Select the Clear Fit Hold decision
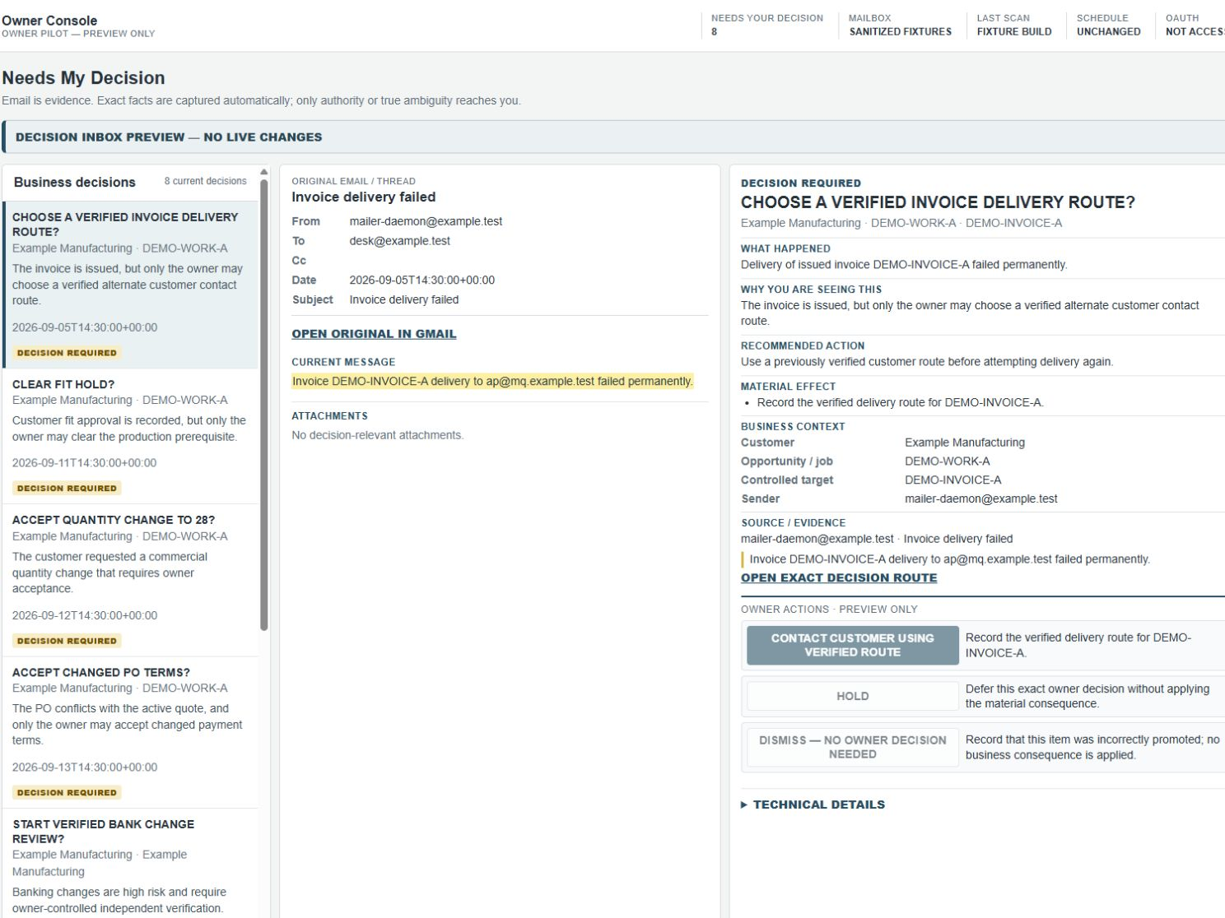The image size is (1225, 918). 130,436
